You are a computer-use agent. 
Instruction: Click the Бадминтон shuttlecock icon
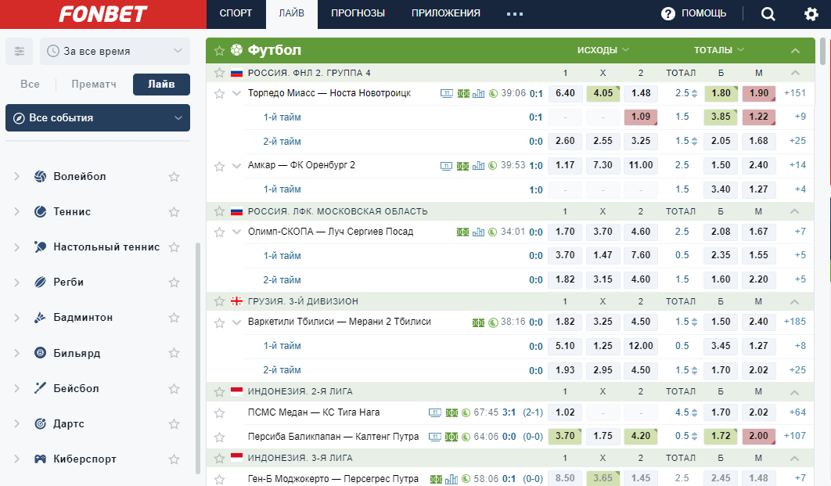point(40,318)
